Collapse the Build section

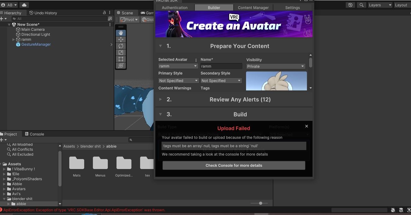tap(160, 114)
